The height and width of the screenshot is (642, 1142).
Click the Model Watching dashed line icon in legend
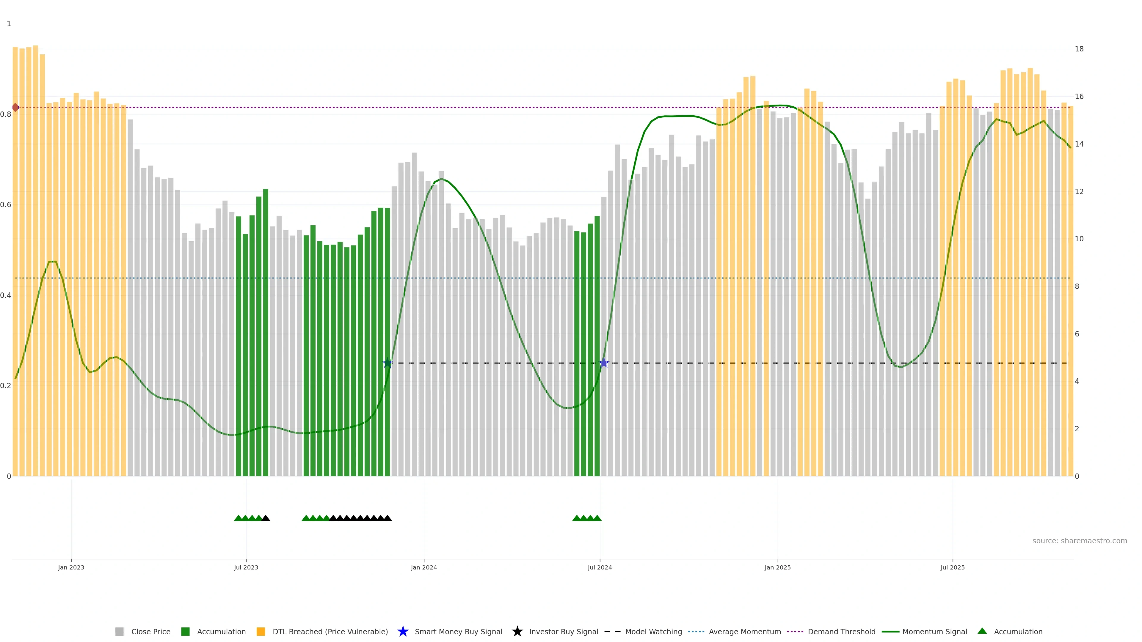pyautogui.click(x=612, y=631)
